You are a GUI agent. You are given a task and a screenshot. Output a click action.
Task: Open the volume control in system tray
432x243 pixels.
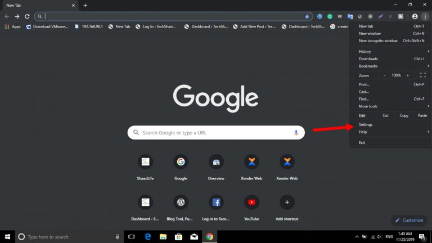pos(380,237)
